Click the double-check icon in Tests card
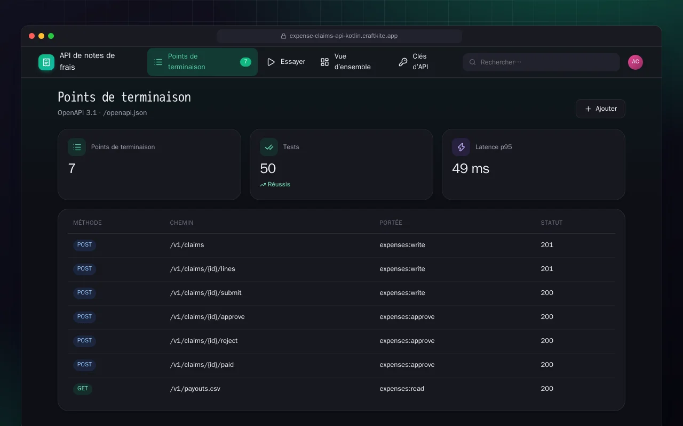The image size is (683, 426). point(269,147)
